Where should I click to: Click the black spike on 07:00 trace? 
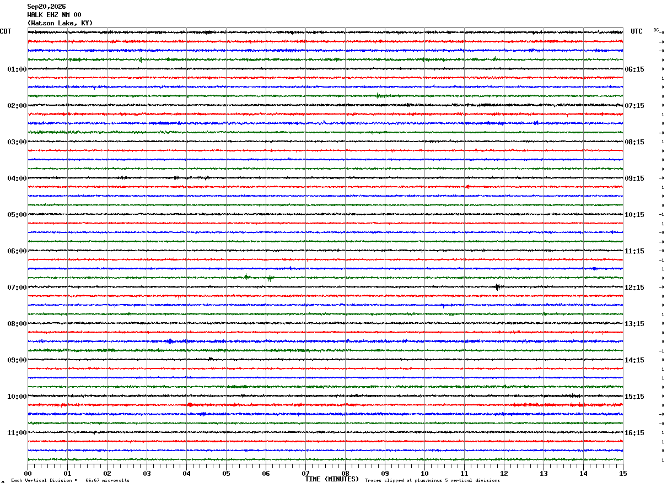pos(497,286)
